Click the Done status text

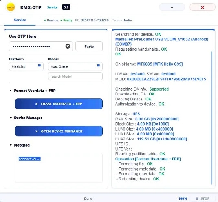(88, 198)
